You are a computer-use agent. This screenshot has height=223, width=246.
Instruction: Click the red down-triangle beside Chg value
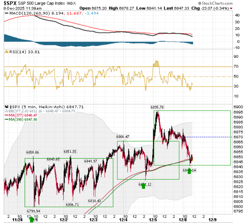[231, 9]
